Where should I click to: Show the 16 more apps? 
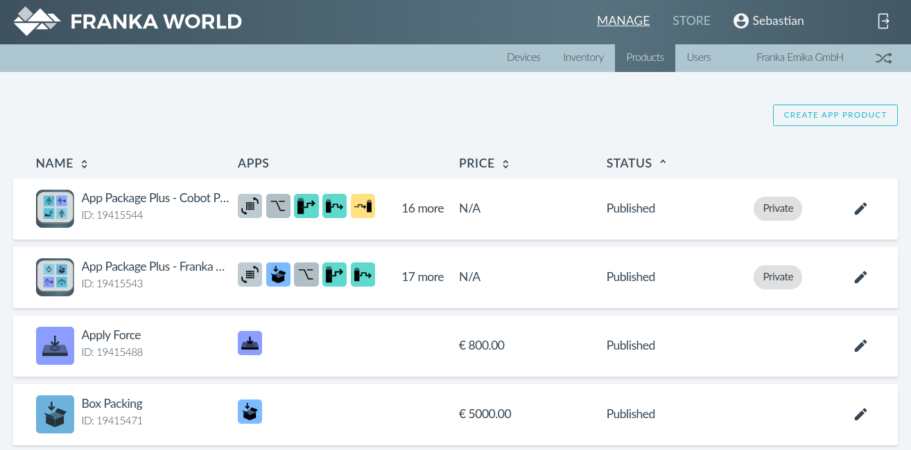click(x=422, y=208)
